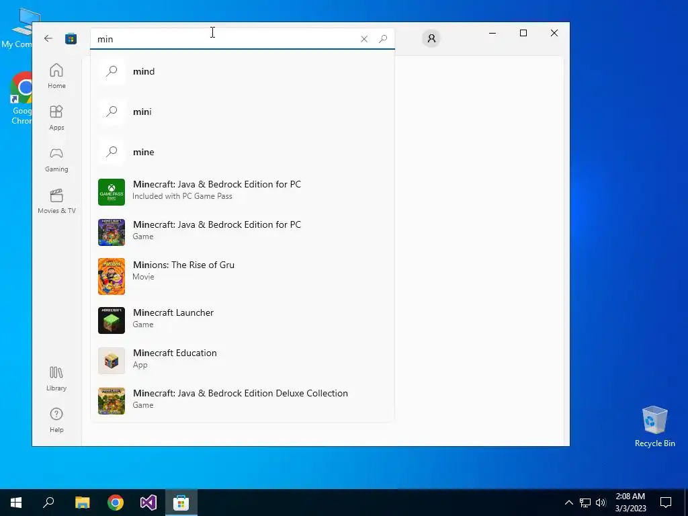Open the Minecraft Launcher result

point(242,320)
